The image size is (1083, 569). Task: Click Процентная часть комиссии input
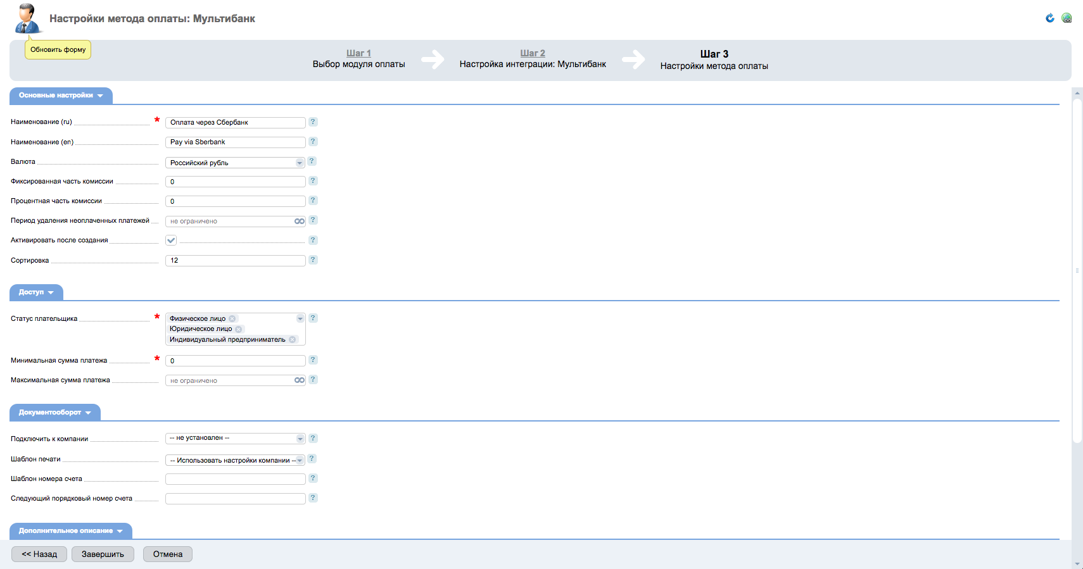coord(236,201)
